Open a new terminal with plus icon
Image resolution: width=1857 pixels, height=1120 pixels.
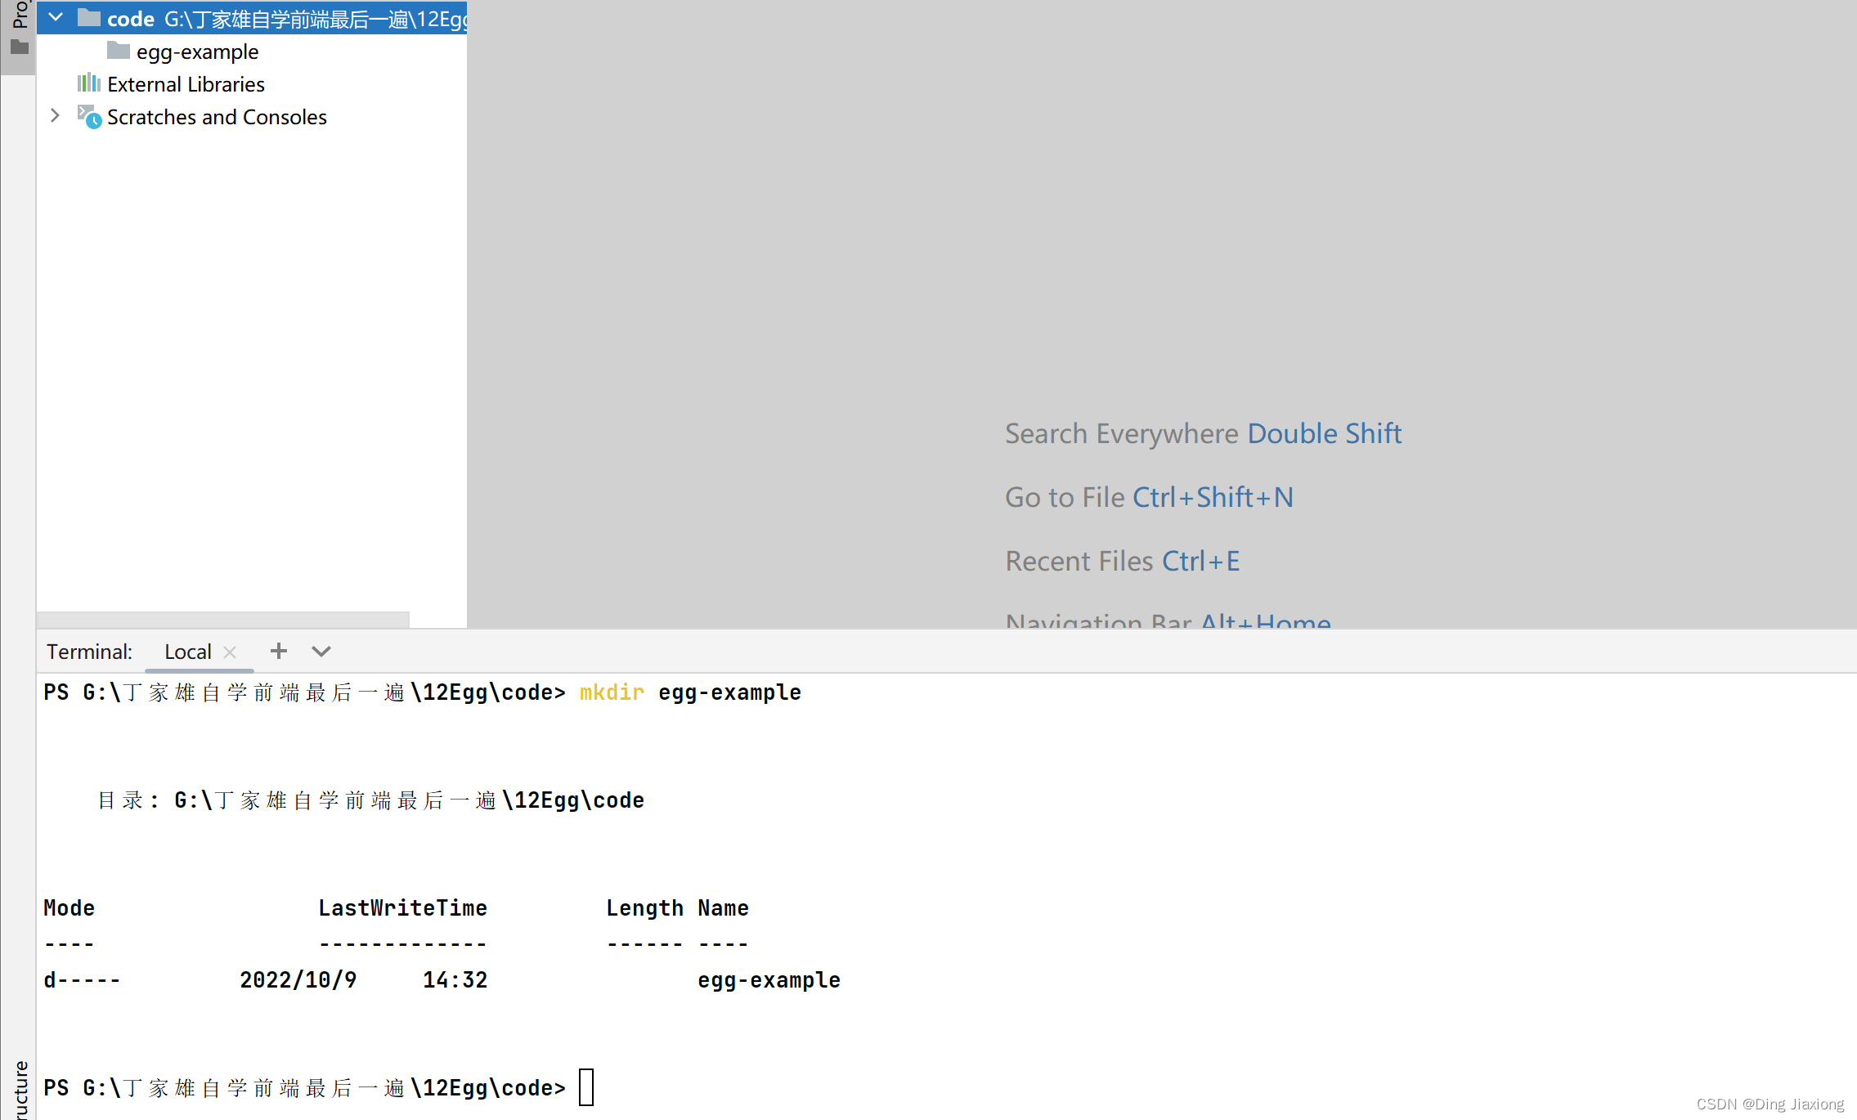(279, 651)
